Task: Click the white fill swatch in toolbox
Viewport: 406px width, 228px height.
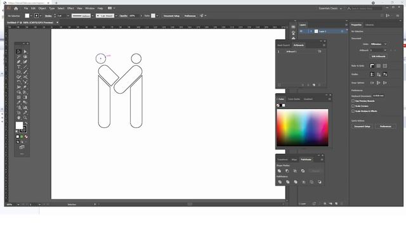Action: 19,125
